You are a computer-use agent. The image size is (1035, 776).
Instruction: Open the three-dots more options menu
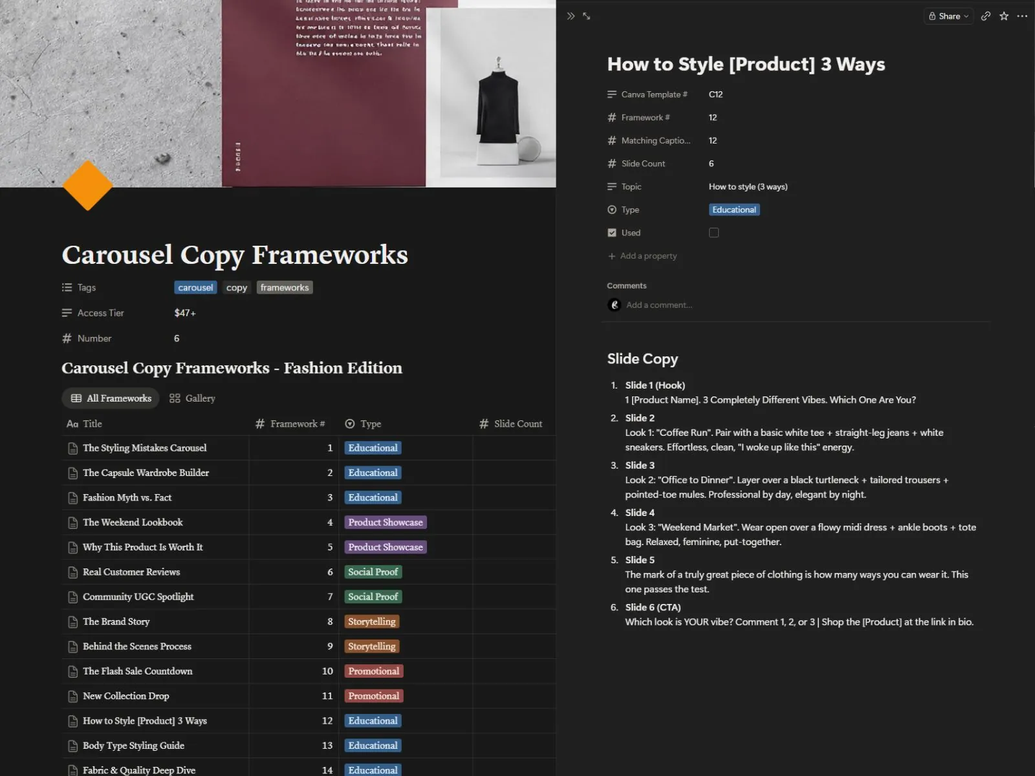pyautogui.click(x=1022, y=16)
